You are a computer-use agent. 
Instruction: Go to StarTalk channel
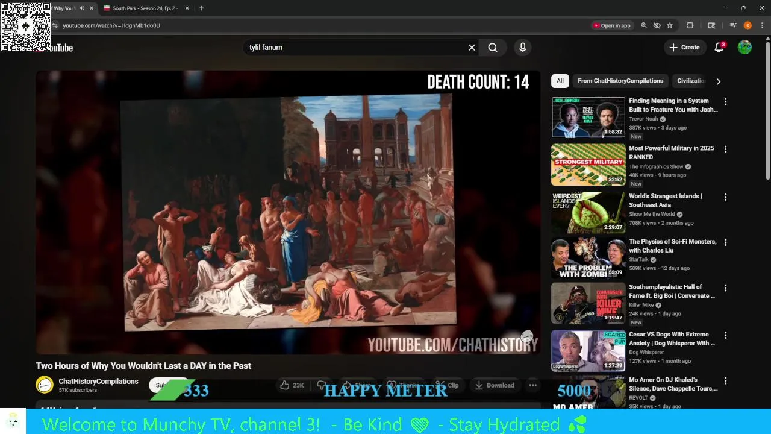pos(638,260)
